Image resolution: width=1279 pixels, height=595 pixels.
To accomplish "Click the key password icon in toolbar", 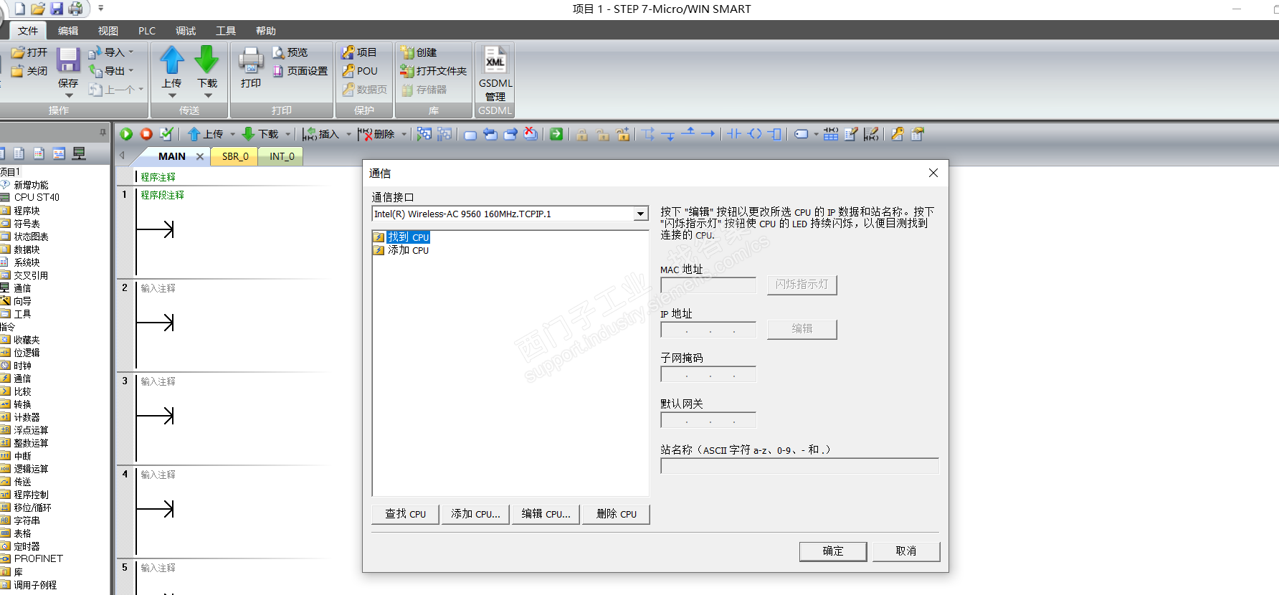I will pyautogui.click(x=898, y=134).
